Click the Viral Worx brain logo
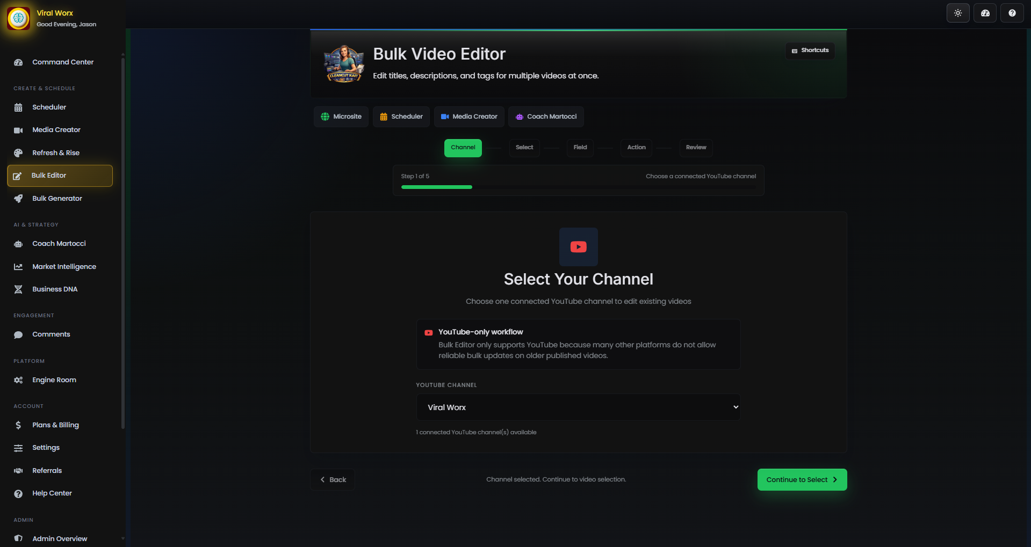 pos(19,18)
